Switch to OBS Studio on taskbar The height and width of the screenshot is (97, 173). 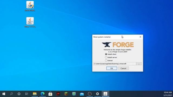[x=90, y=94]
